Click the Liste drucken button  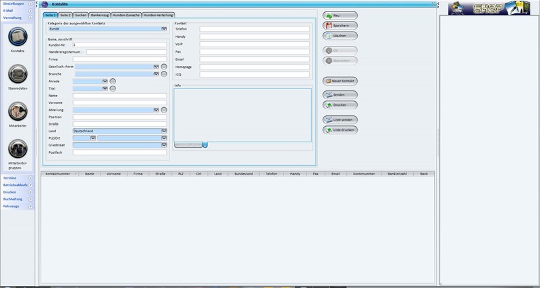click(x=340, y=130)
